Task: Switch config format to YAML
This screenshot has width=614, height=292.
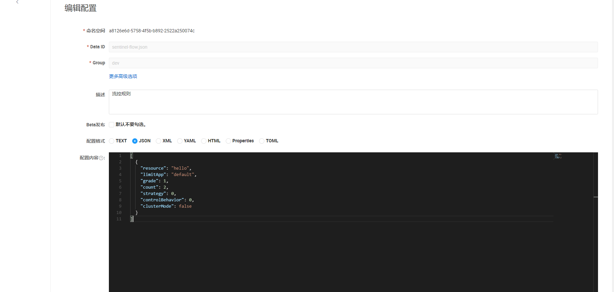Action: 180,141
